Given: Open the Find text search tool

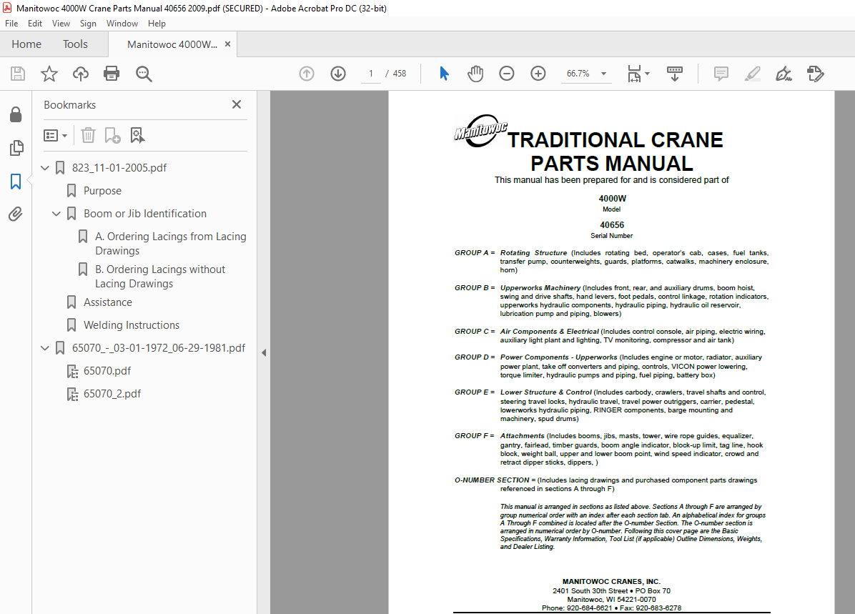Looking at the screenshot, I should (x=144, y=74).
